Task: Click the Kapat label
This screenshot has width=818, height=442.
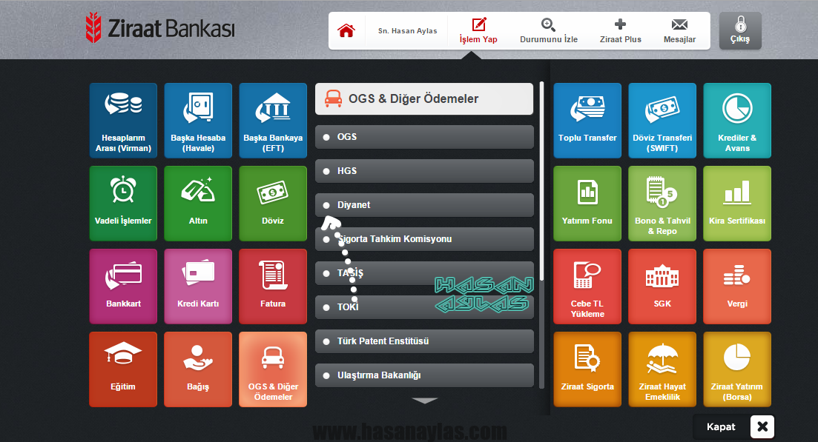Action: coord(721,427)
